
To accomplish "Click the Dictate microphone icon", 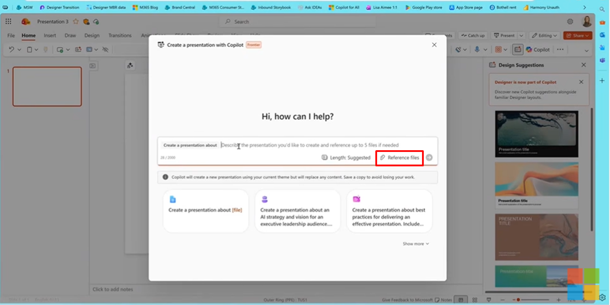I will click(477, 49).
